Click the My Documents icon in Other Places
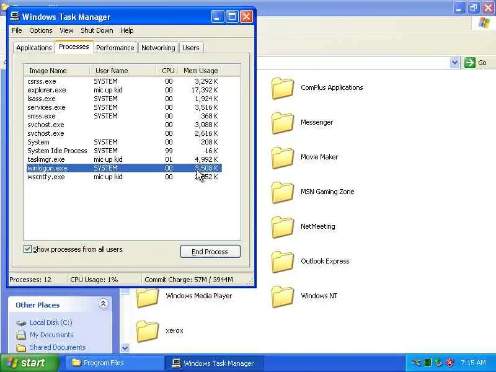Viewport: 496px width, 372px height. 21,335
